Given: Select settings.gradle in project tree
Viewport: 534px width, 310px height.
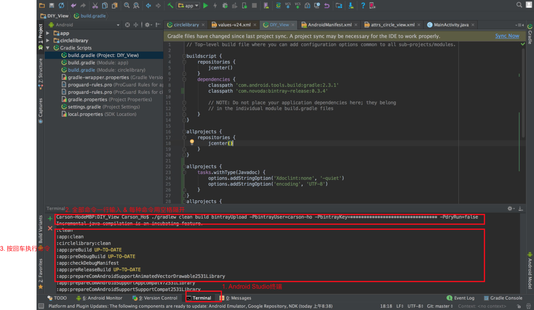Looking at the screenshot, I should click(100, 107).
